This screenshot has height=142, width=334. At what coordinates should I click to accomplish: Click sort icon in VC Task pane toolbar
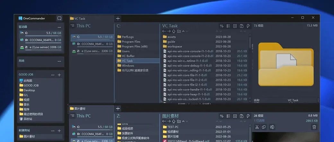click(x=222, y=26)
